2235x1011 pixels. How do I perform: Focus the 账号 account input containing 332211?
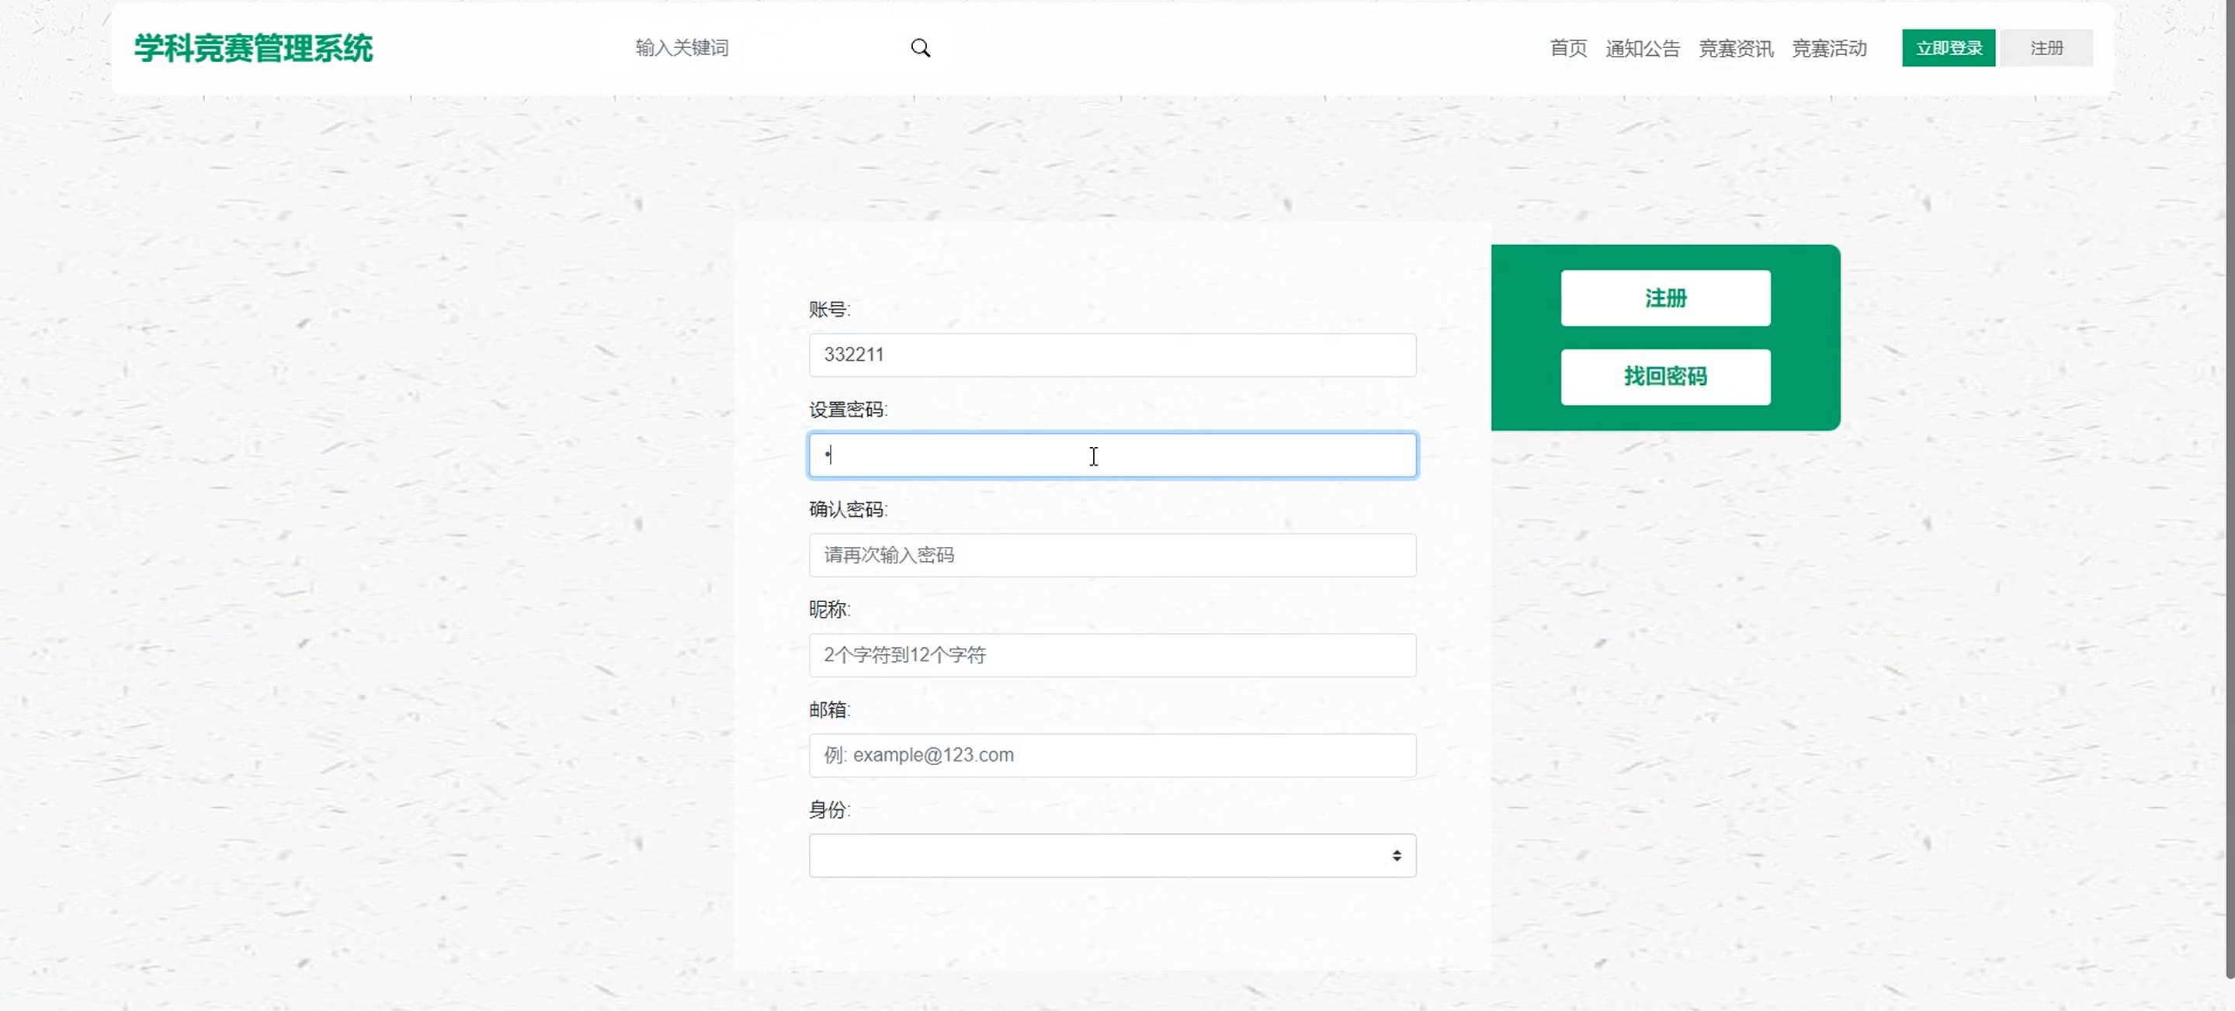click(x=1112, y=355)
